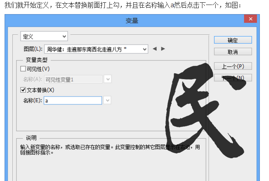This screenshot has height=181, width=269.
Task: Go to next layer with right arrow
Action: coord(163,49)
